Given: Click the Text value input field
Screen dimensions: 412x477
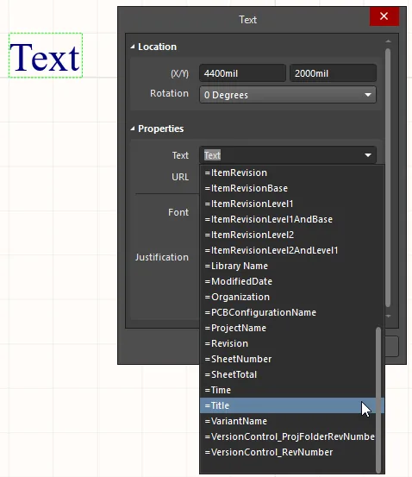Looking at the screenshot, I should click(x=281, y=155).
